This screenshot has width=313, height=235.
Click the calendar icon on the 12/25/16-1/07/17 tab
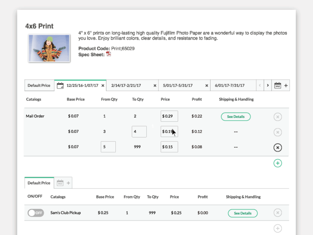point(60,85)
